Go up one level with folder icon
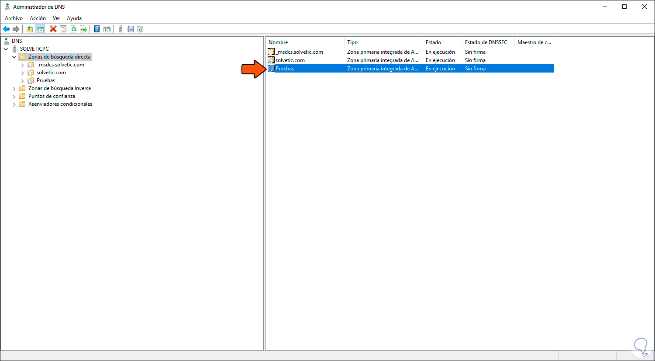 [x=29, y=29]
